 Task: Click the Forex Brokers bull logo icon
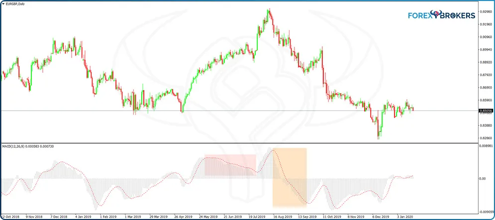(x=441, y=15)
